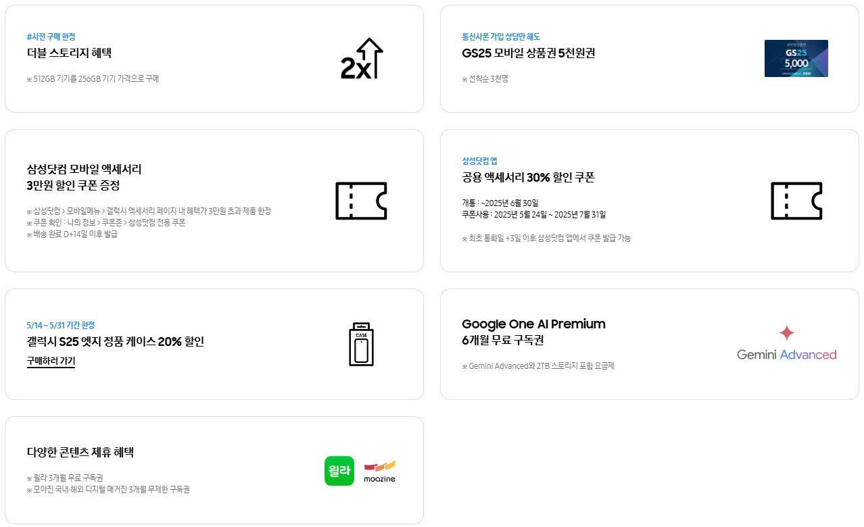Click the 통신사폰 가입 상담만 해도 label

coord(501,36)
